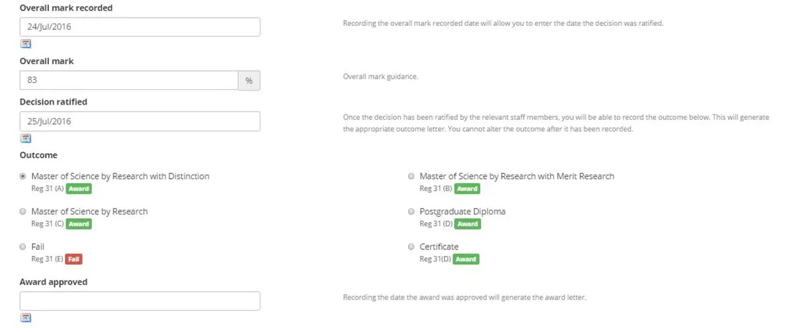This screenshot has width=795, height=332.
Task: Click the Overall mark recorded date field
Action: click(x=139, y=27)
